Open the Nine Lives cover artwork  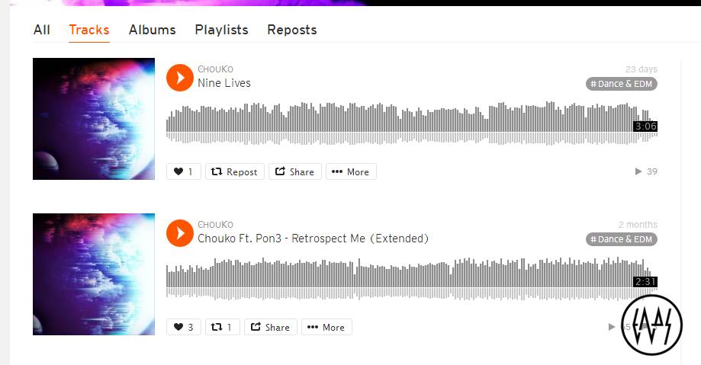coord(94,119)
